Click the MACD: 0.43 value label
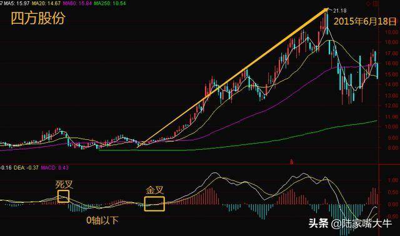400x236 pixels. click(x=54, y=168)
